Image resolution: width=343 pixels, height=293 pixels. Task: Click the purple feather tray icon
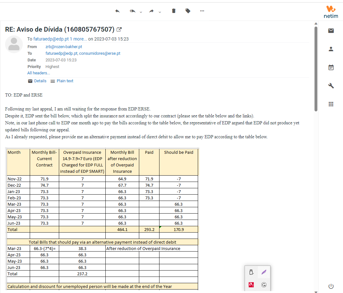264,272
